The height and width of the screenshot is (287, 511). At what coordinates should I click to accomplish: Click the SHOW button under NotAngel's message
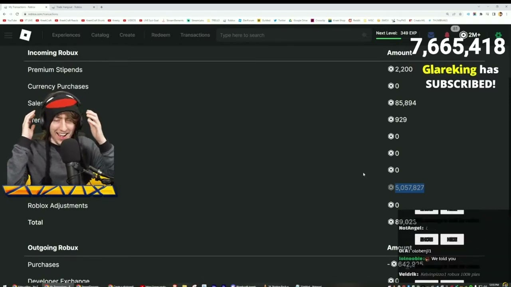[426, 240]
